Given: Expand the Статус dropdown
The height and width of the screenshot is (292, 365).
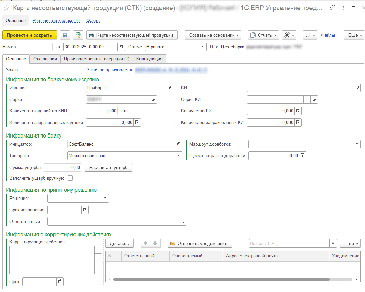Looking at the screenshot, I should coord(202,47).
